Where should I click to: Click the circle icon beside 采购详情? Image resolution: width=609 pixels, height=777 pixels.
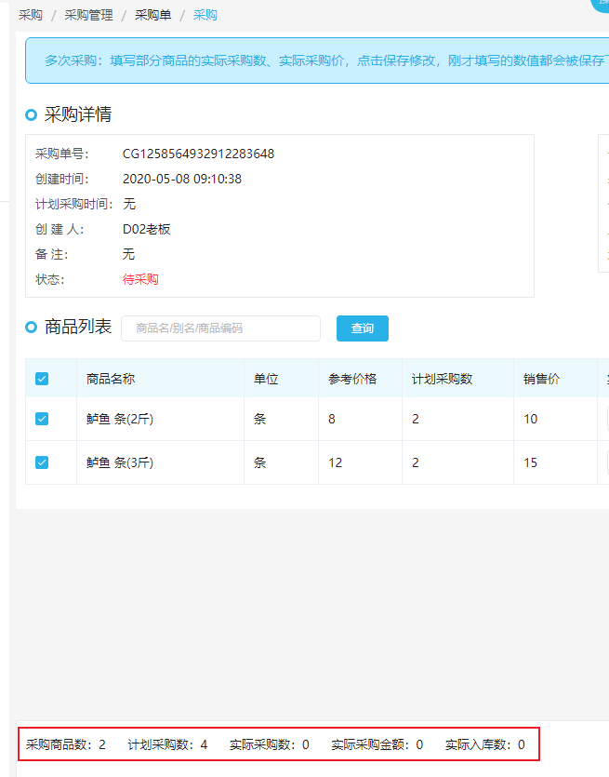[32, 115]
